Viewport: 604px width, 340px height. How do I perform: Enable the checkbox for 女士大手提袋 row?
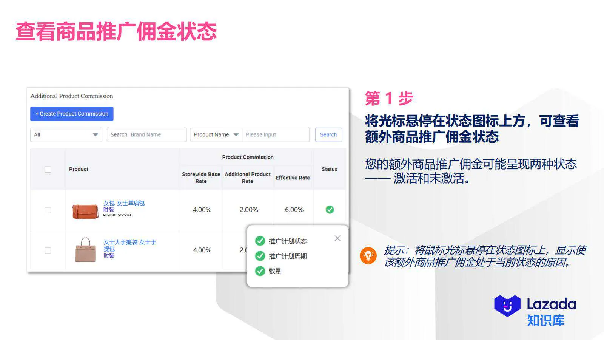tap(48, 250)
